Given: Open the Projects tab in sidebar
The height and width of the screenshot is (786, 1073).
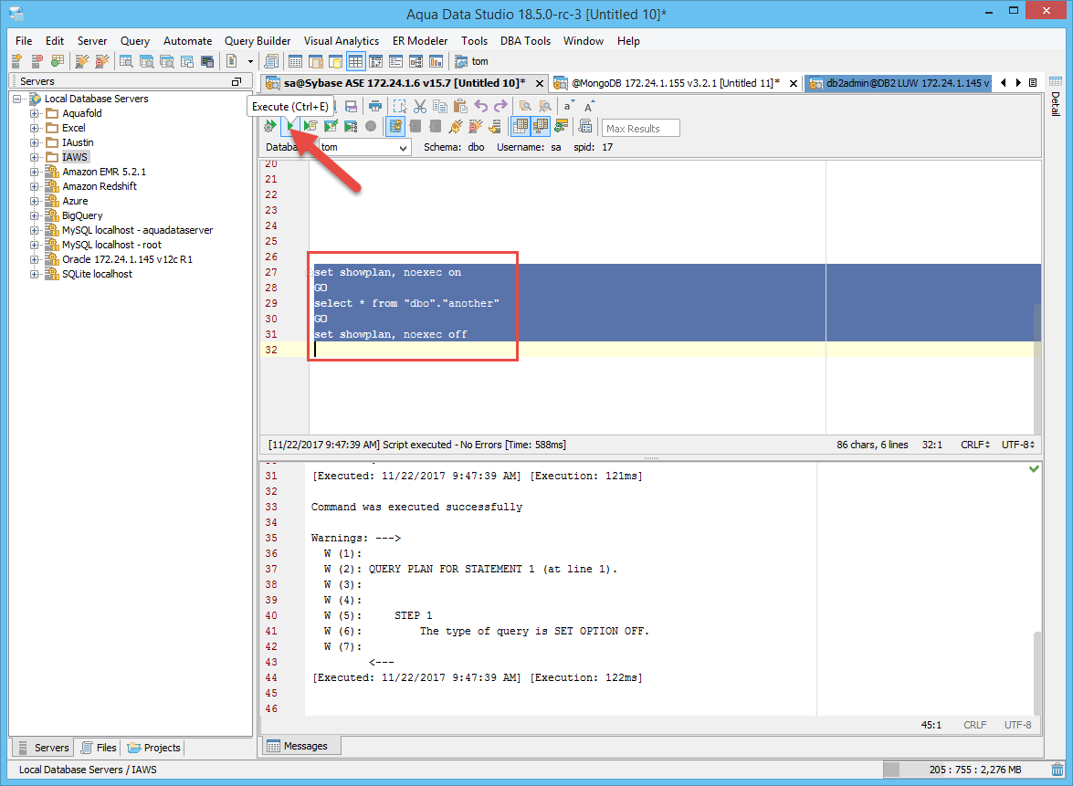Looking at the screenshot, I should 154,748.
